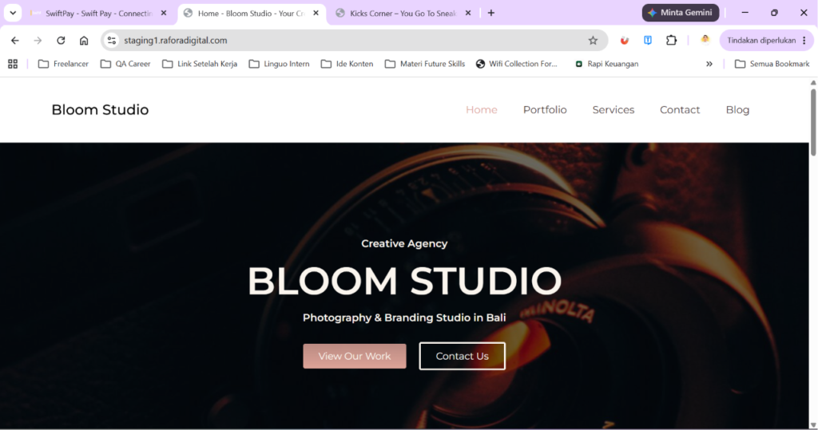This screenshot has width=818, height=430.
Task: Close the Bloom Studio tab
Action: coord(316,13)
